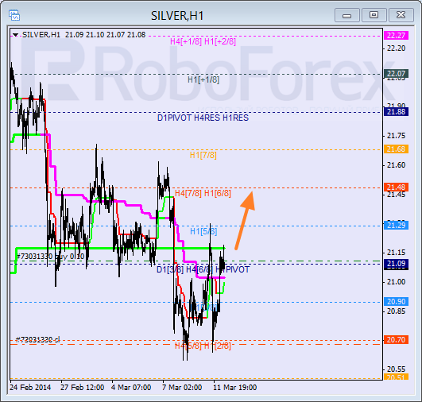This screenshot has height=402, width=422.
Task: Minimize the SILVER,H1 chart window
Action: point(347,15)
